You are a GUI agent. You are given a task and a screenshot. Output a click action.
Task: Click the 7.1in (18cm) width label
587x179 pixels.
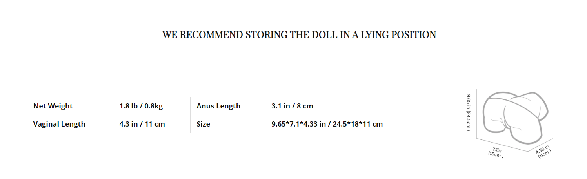click(x=496, y=152)
